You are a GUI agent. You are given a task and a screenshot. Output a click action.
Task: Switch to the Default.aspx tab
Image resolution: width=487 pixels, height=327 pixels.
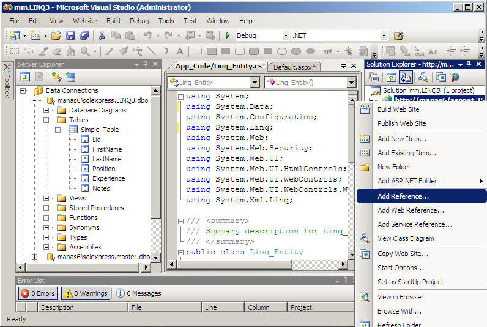point(294,67)
